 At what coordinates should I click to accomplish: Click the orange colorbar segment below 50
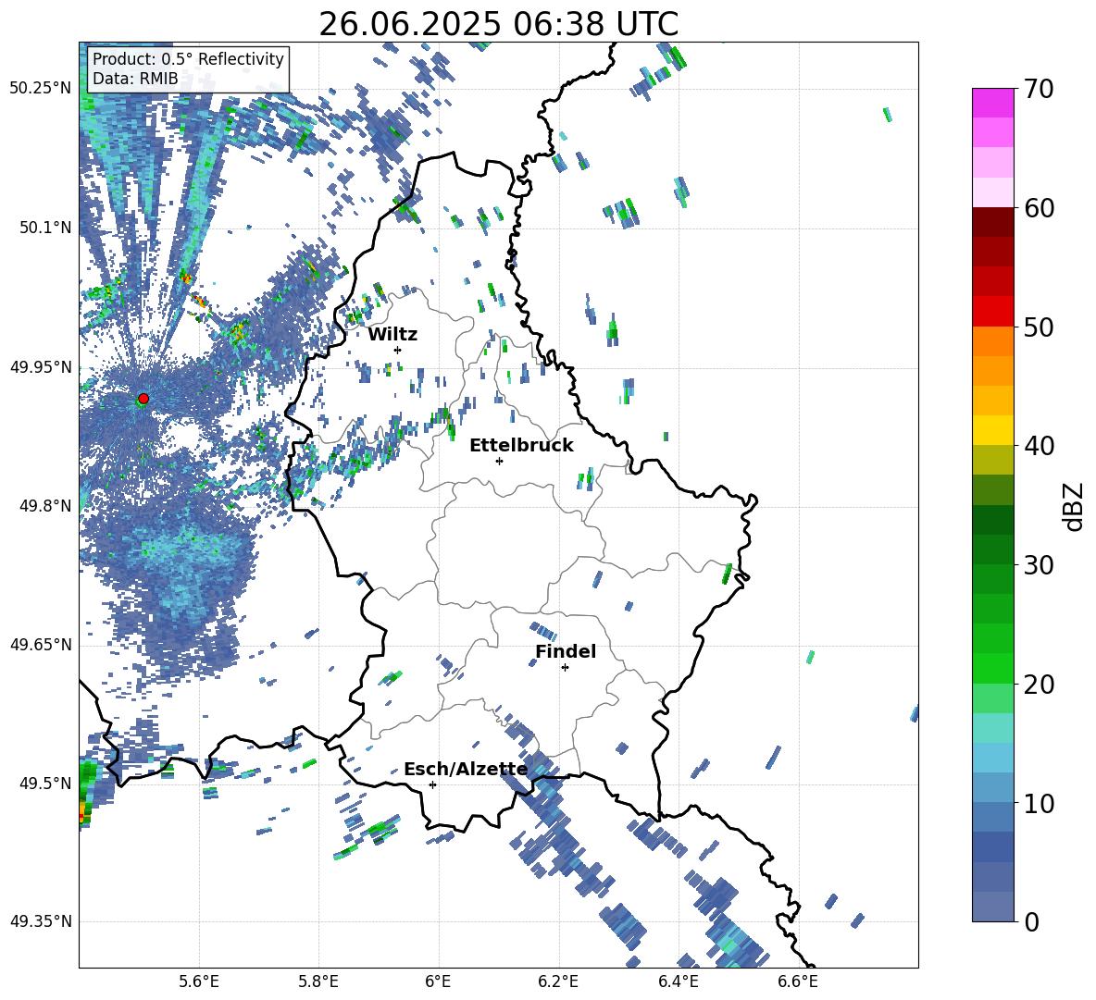tap(992, 341)
